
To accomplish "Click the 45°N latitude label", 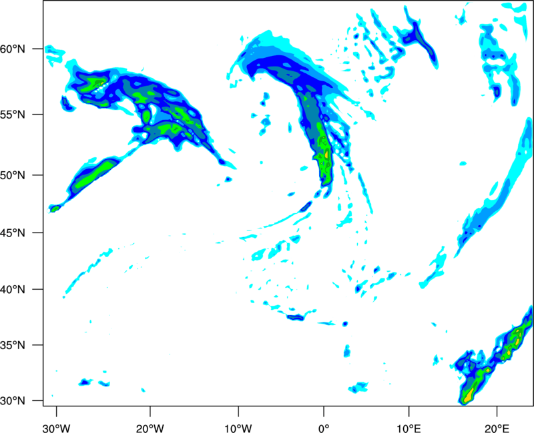I will [x=13, y=233].
